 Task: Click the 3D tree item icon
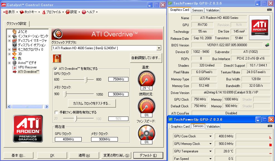14,54
